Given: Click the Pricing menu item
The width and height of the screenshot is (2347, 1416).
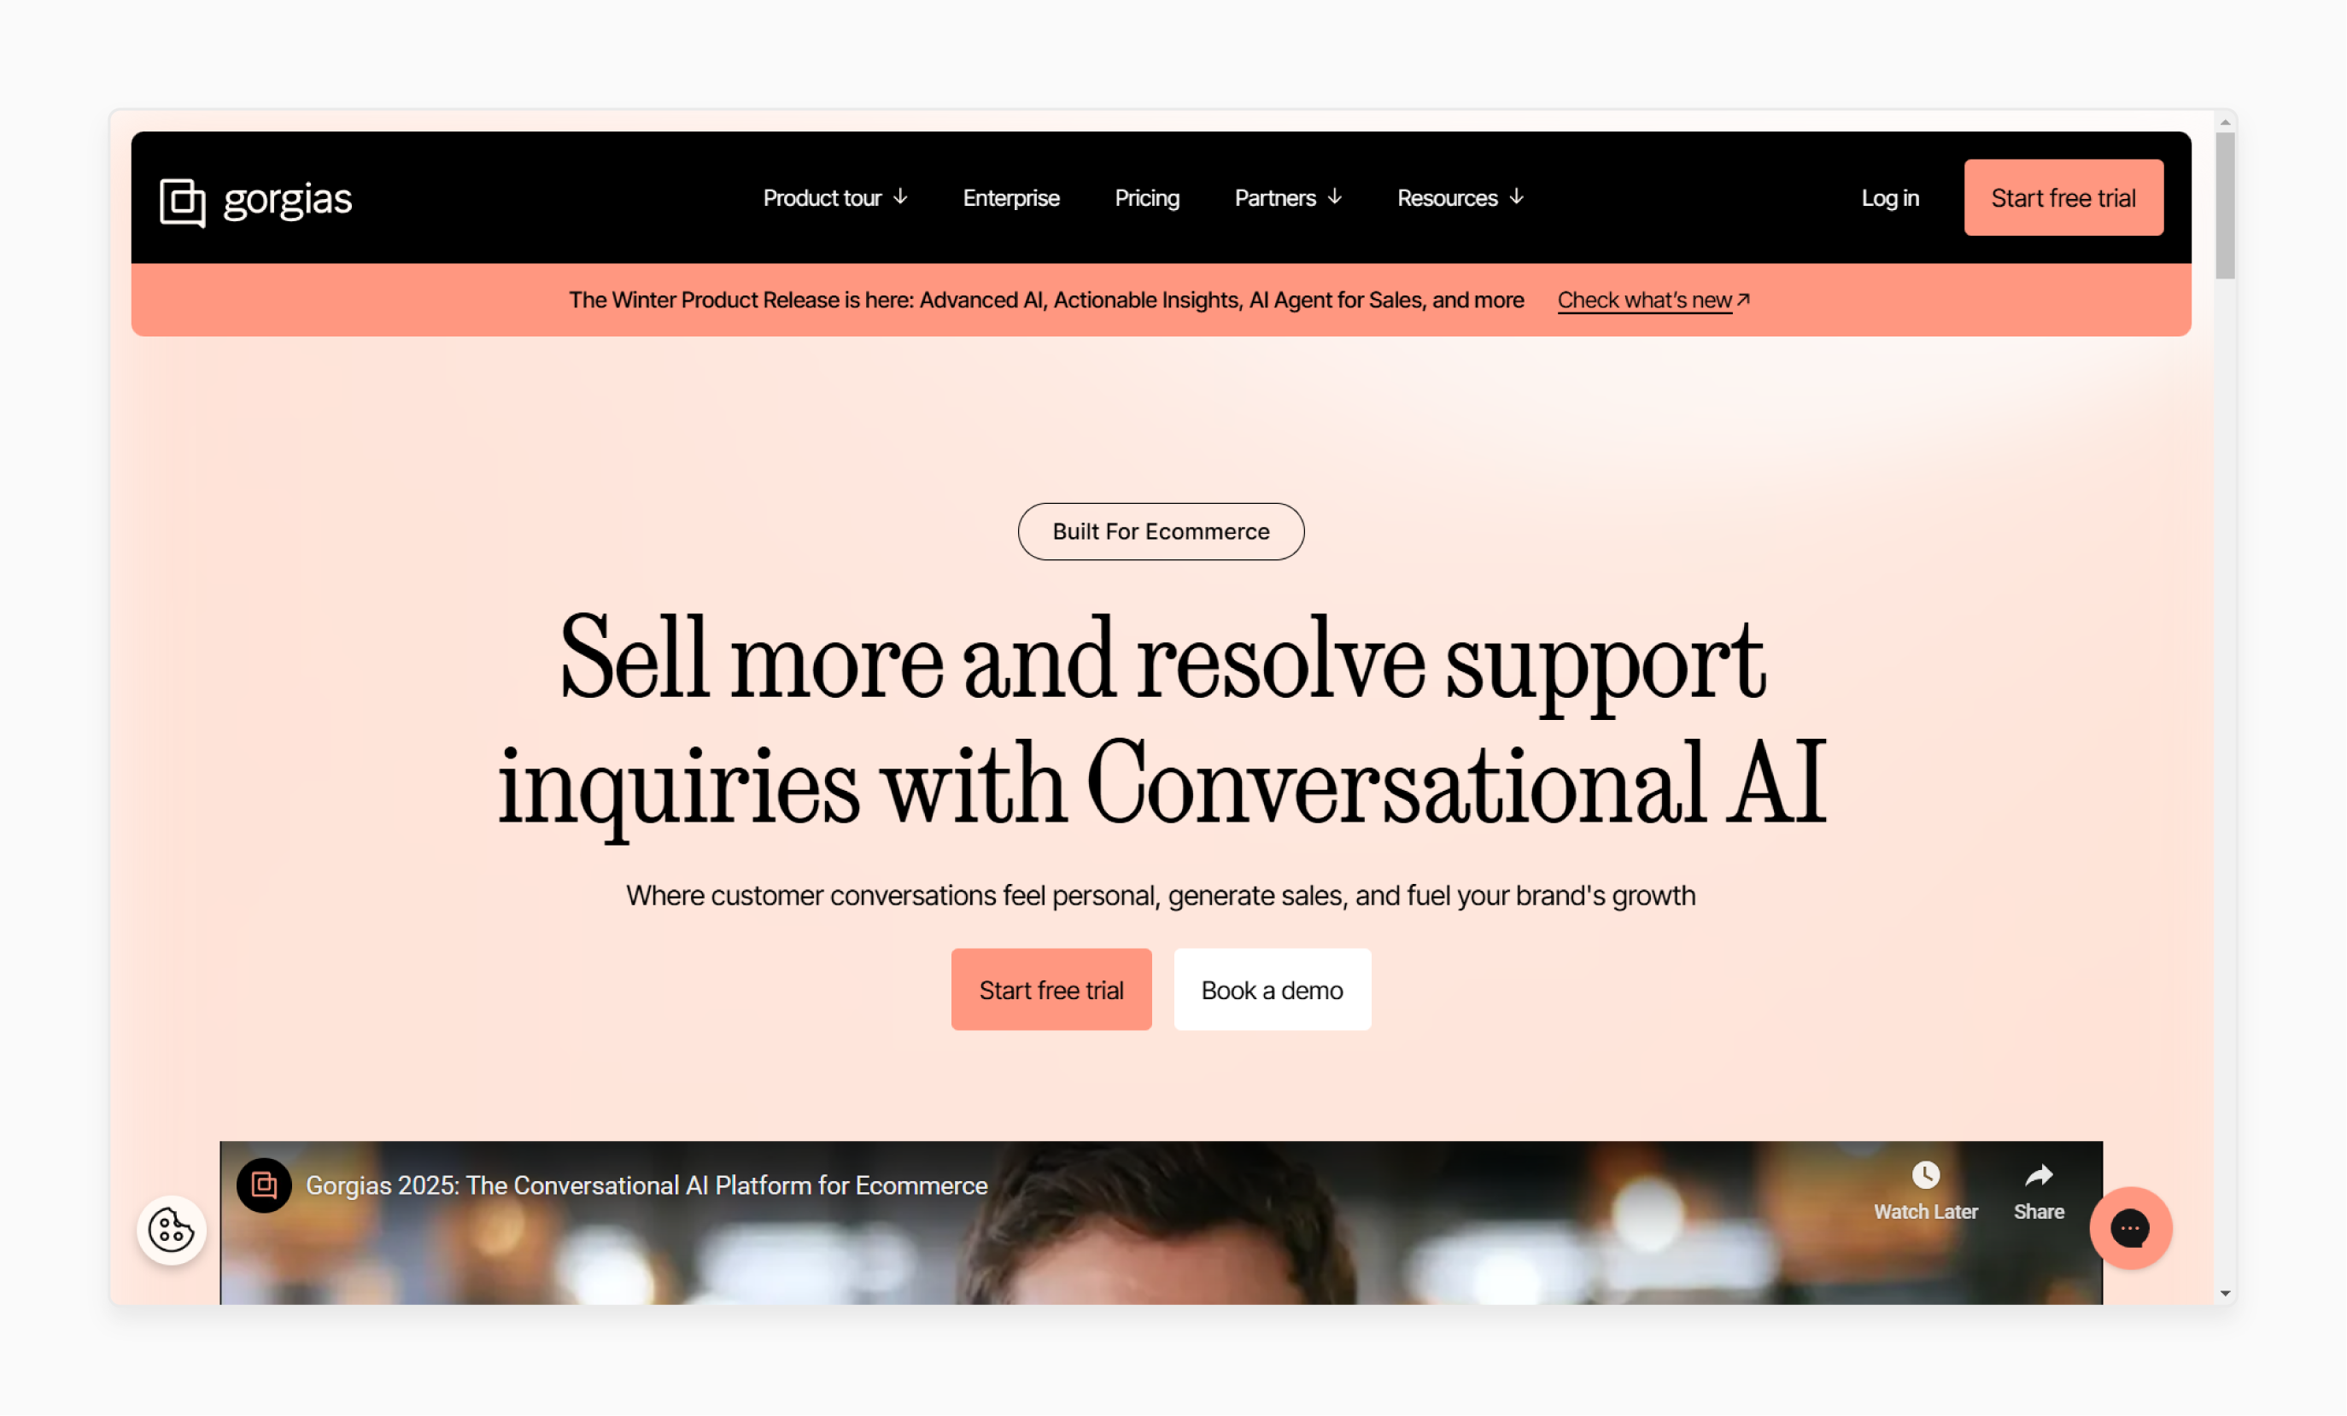Looking at the screenshot, I should coord(1149,198).
